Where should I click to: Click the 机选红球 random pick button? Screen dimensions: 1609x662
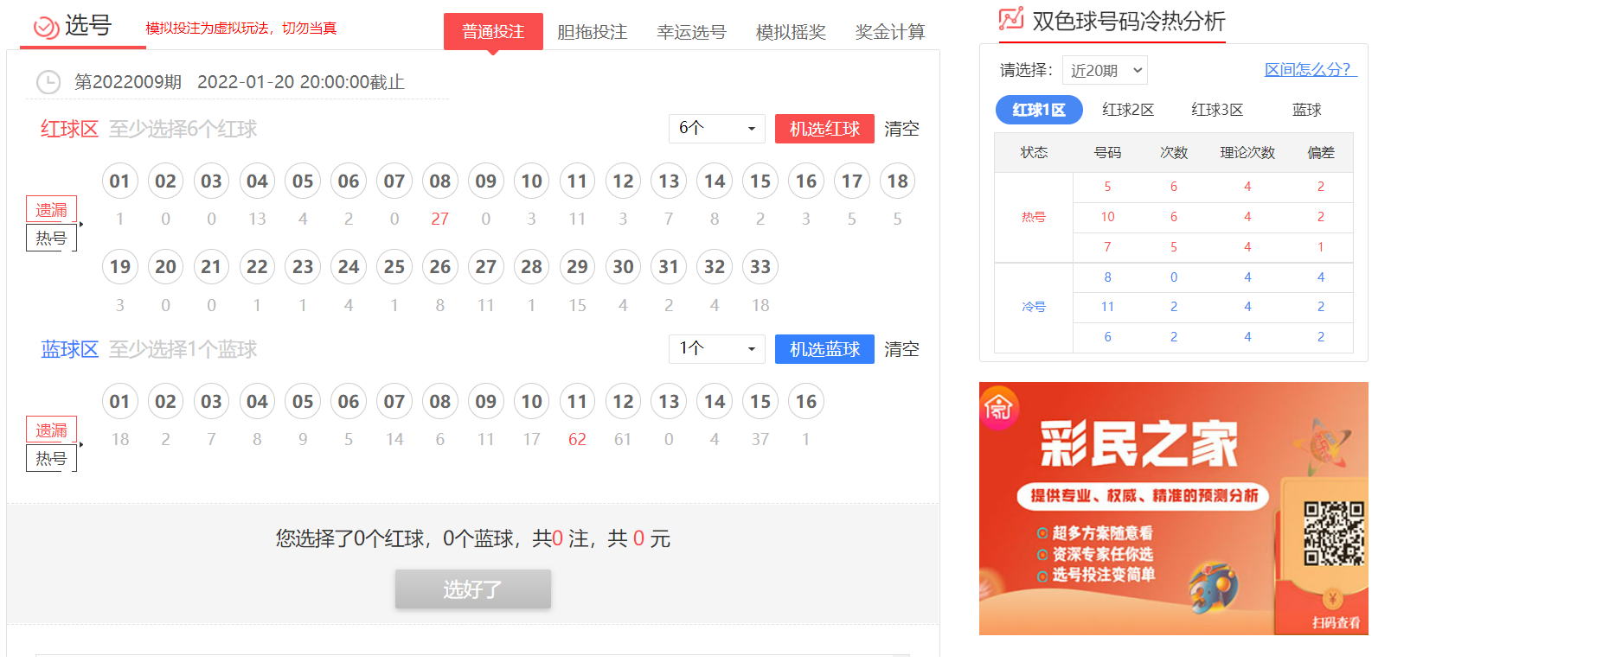(x=824, y=129)
